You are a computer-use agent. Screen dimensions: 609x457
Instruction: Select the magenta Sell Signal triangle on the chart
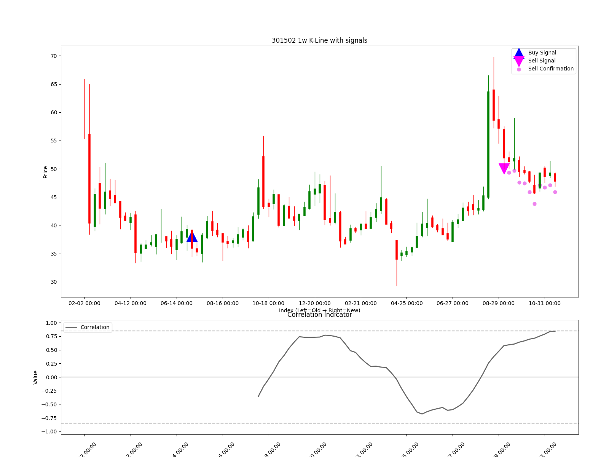[x=504, y=166]
